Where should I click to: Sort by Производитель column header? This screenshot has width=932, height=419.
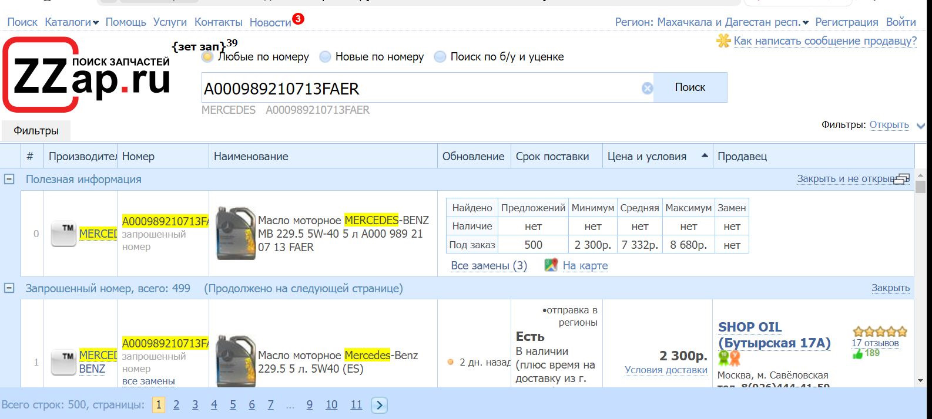[x=81, y=157]
